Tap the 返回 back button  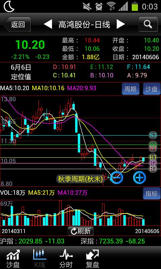pos(17,24)
